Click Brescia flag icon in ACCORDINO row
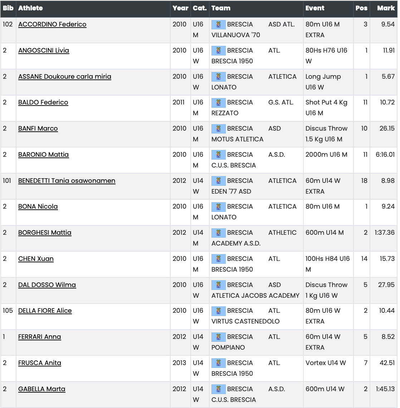Screen dimensions: 400x408 [219, 25]
